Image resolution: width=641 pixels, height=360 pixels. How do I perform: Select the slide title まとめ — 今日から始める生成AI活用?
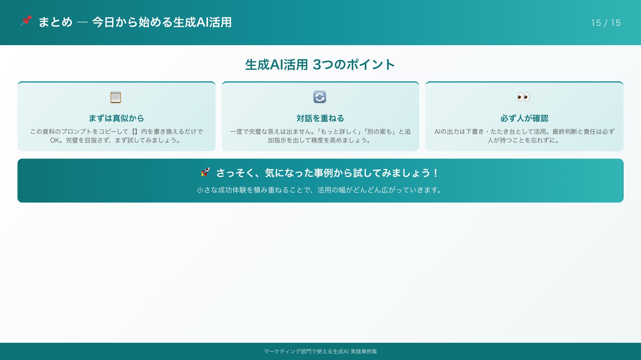(135, 22)
